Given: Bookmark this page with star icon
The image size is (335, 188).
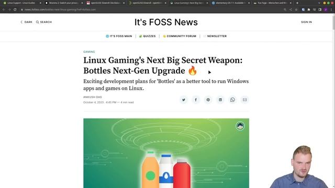Looking at the screenshot, I should [x=296, y=9].
